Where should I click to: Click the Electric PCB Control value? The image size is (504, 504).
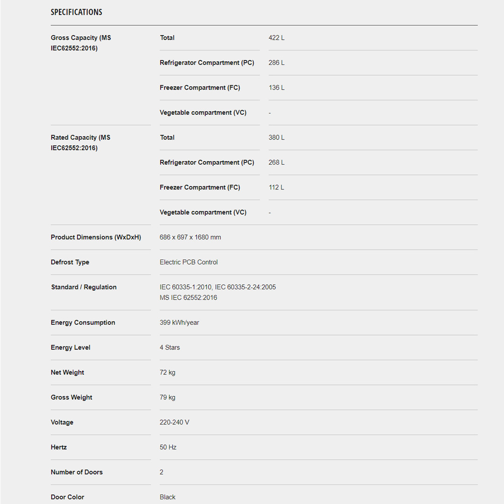pos(189,262)
